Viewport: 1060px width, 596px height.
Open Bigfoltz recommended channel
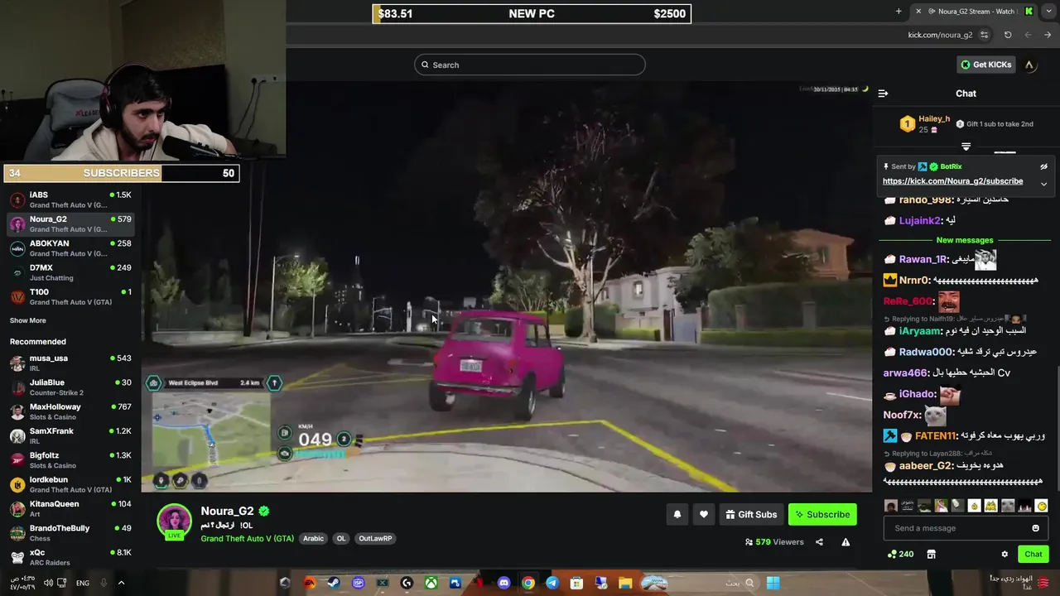[70, 459]
